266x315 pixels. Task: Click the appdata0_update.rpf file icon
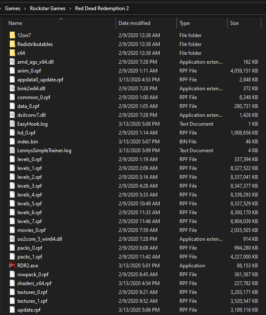[12, 79]
